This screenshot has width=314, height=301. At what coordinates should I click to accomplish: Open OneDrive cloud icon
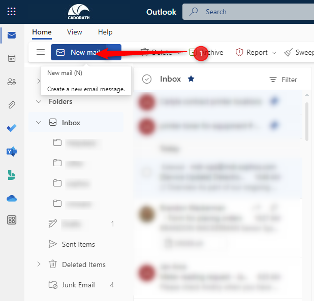point(12,199)
